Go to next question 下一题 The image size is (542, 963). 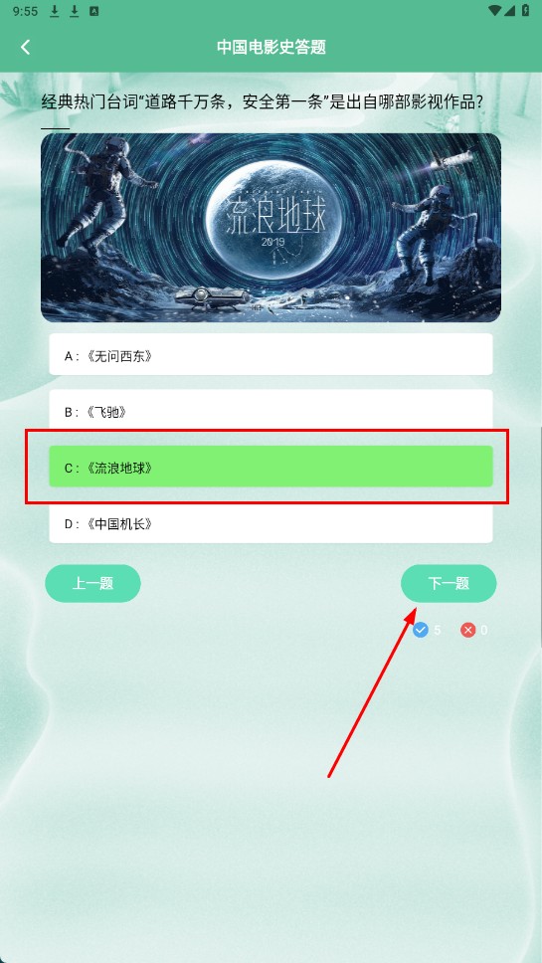[449, 583]
